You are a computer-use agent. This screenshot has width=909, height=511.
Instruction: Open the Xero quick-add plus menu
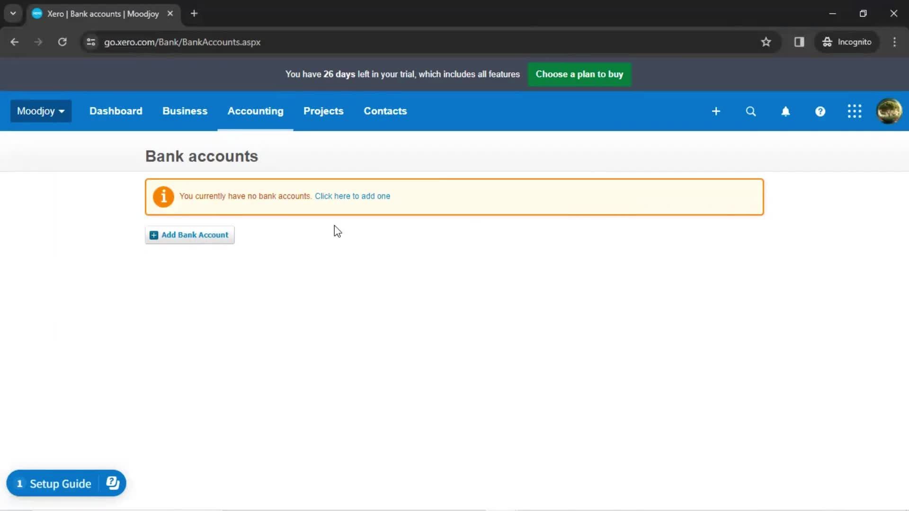(x=716, y=111)
